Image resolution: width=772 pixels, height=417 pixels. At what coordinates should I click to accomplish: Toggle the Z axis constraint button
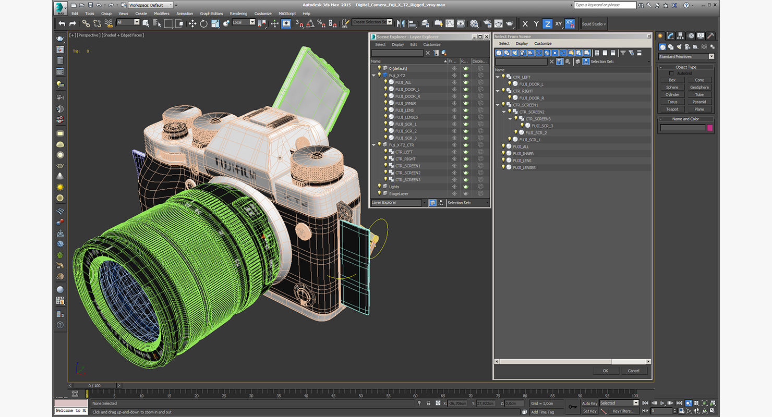[547, 23]
